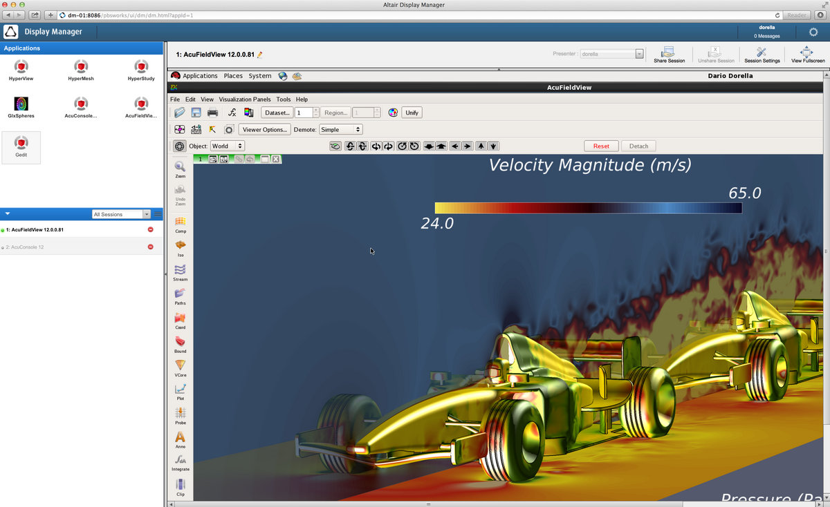830x507 pixels.
Task: Click the printer icon in the toolbar
Action: click(212, 113)
